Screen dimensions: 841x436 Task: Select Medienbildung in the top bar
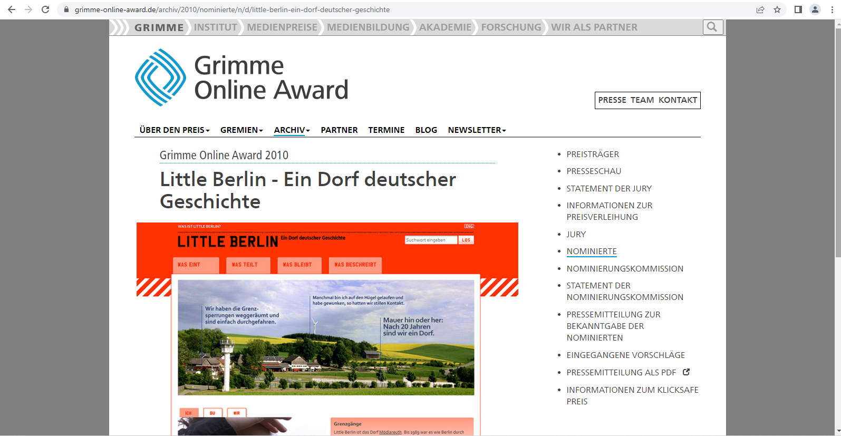[368, 27]
